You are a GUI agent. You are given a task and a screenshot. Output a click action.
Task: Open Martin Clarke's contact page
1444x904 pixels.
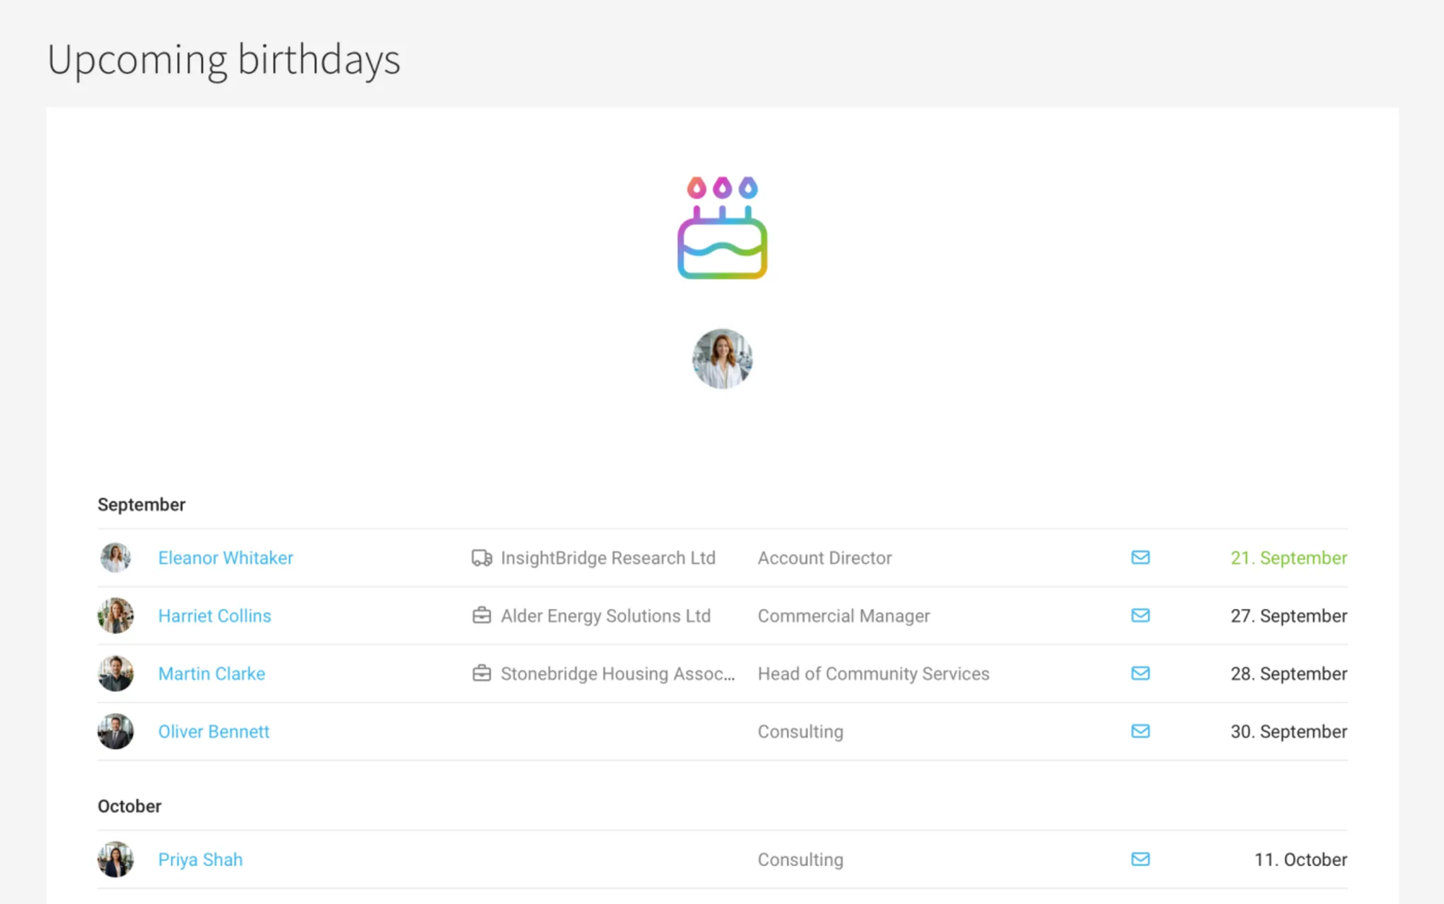(x=212, y=674)
